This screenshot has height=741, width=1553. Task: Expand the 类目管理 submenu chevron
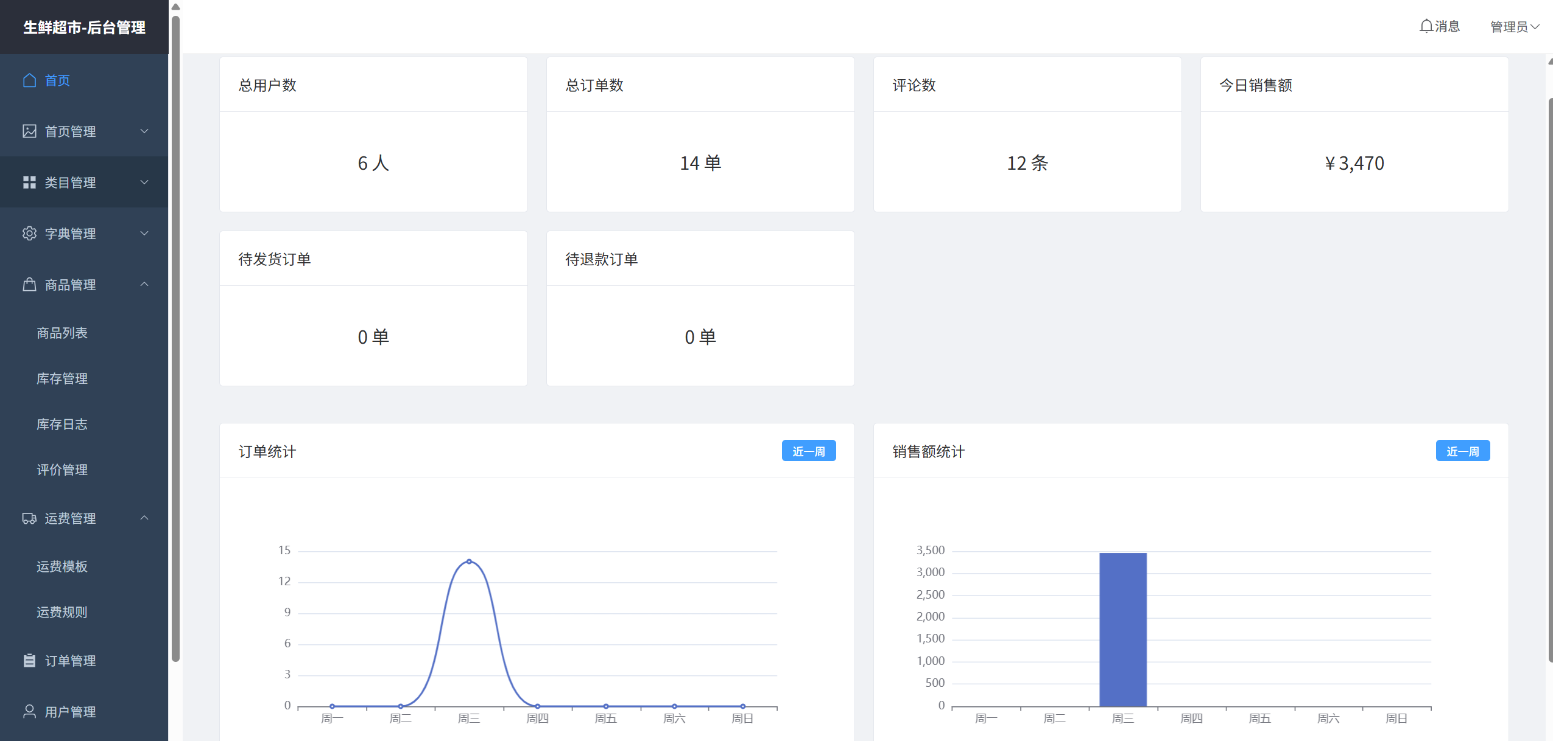[144, 183]
